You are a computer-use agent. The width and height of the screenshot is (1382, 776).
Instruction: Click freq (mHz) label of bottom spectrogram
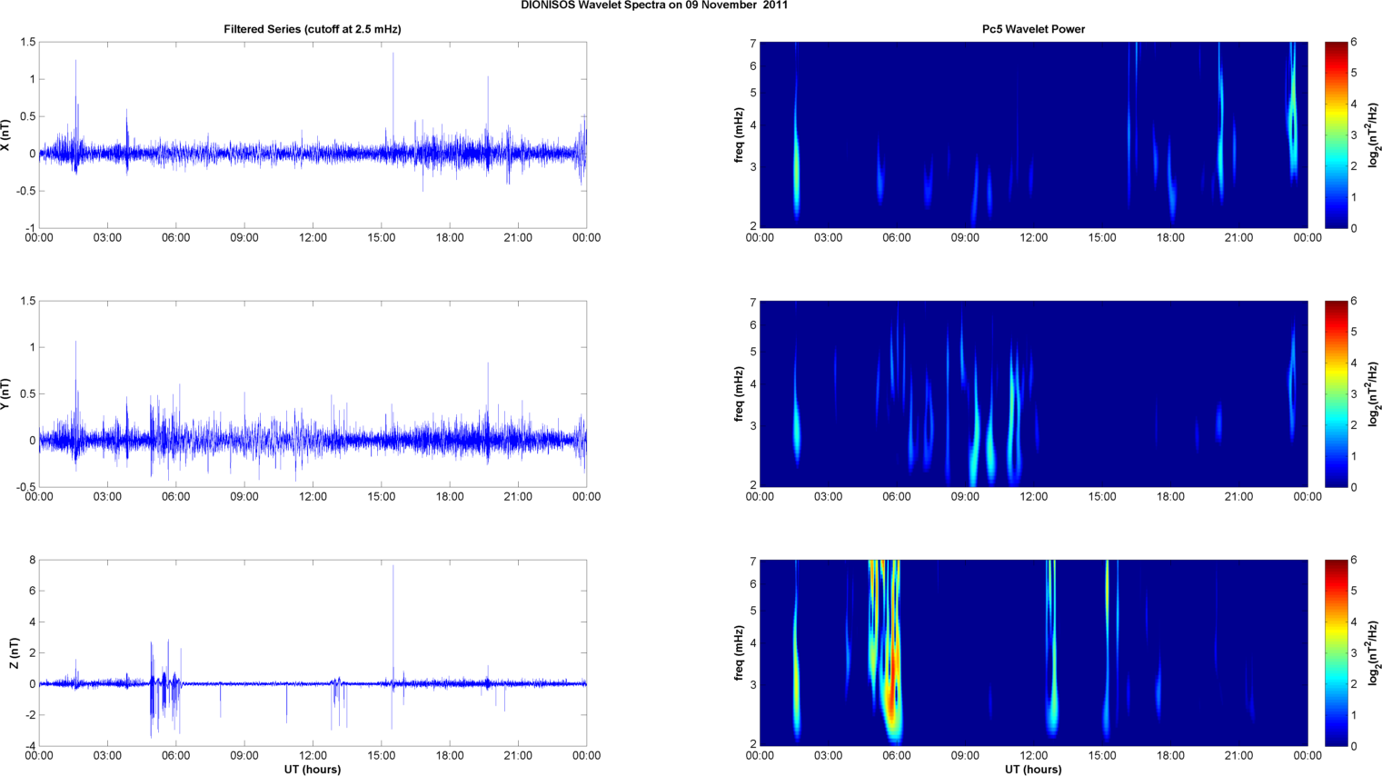click(x=740, y=652)
